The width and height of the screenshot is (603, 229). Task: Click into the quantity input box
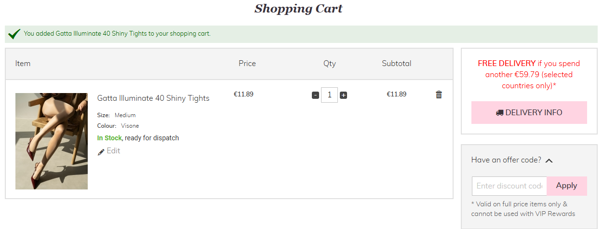329,95
